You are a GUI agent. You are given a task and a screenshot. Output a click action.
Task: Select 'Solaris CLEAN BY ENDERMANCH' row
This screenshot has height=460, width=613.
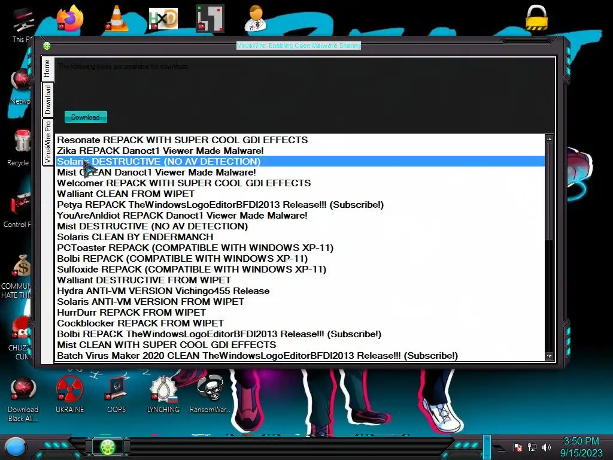[x=300, y=237]
